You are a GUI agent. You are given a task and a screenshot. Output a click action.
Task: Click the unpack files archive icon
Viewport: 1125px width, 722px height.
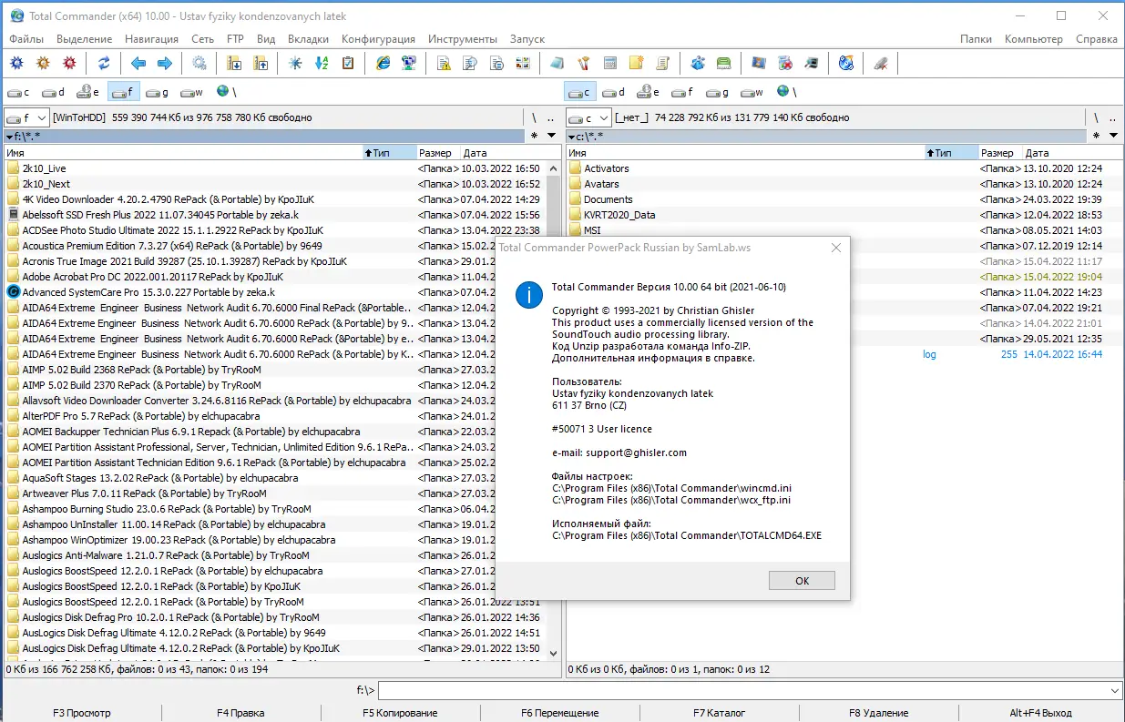pos(261,63)
